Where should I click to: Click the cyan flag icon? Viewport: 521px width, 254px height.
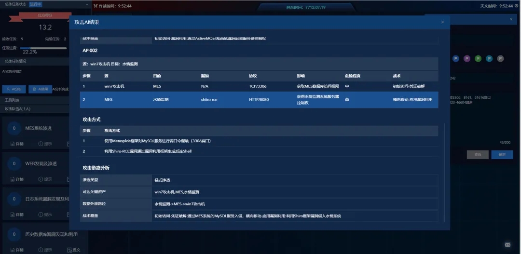coord(489,58)
